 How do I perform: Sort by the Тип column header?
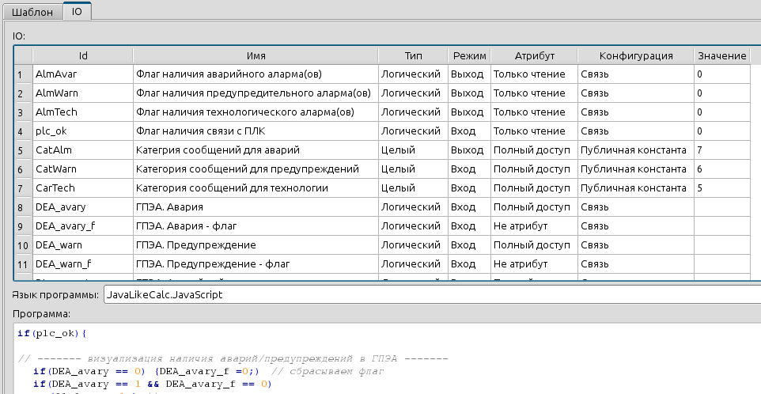pos(413,55)
